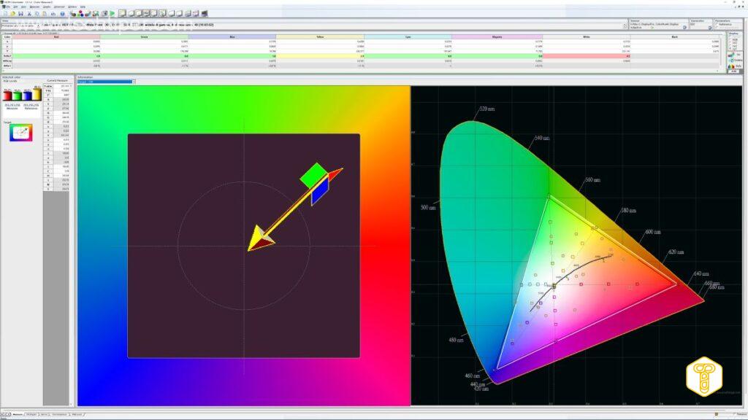This screenshot has height=420, width=748.
Task: Switch to the Measure tab at bottom
Action: 16,413
